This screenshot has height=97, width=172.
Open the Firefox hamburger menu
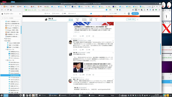coord(159,10)
